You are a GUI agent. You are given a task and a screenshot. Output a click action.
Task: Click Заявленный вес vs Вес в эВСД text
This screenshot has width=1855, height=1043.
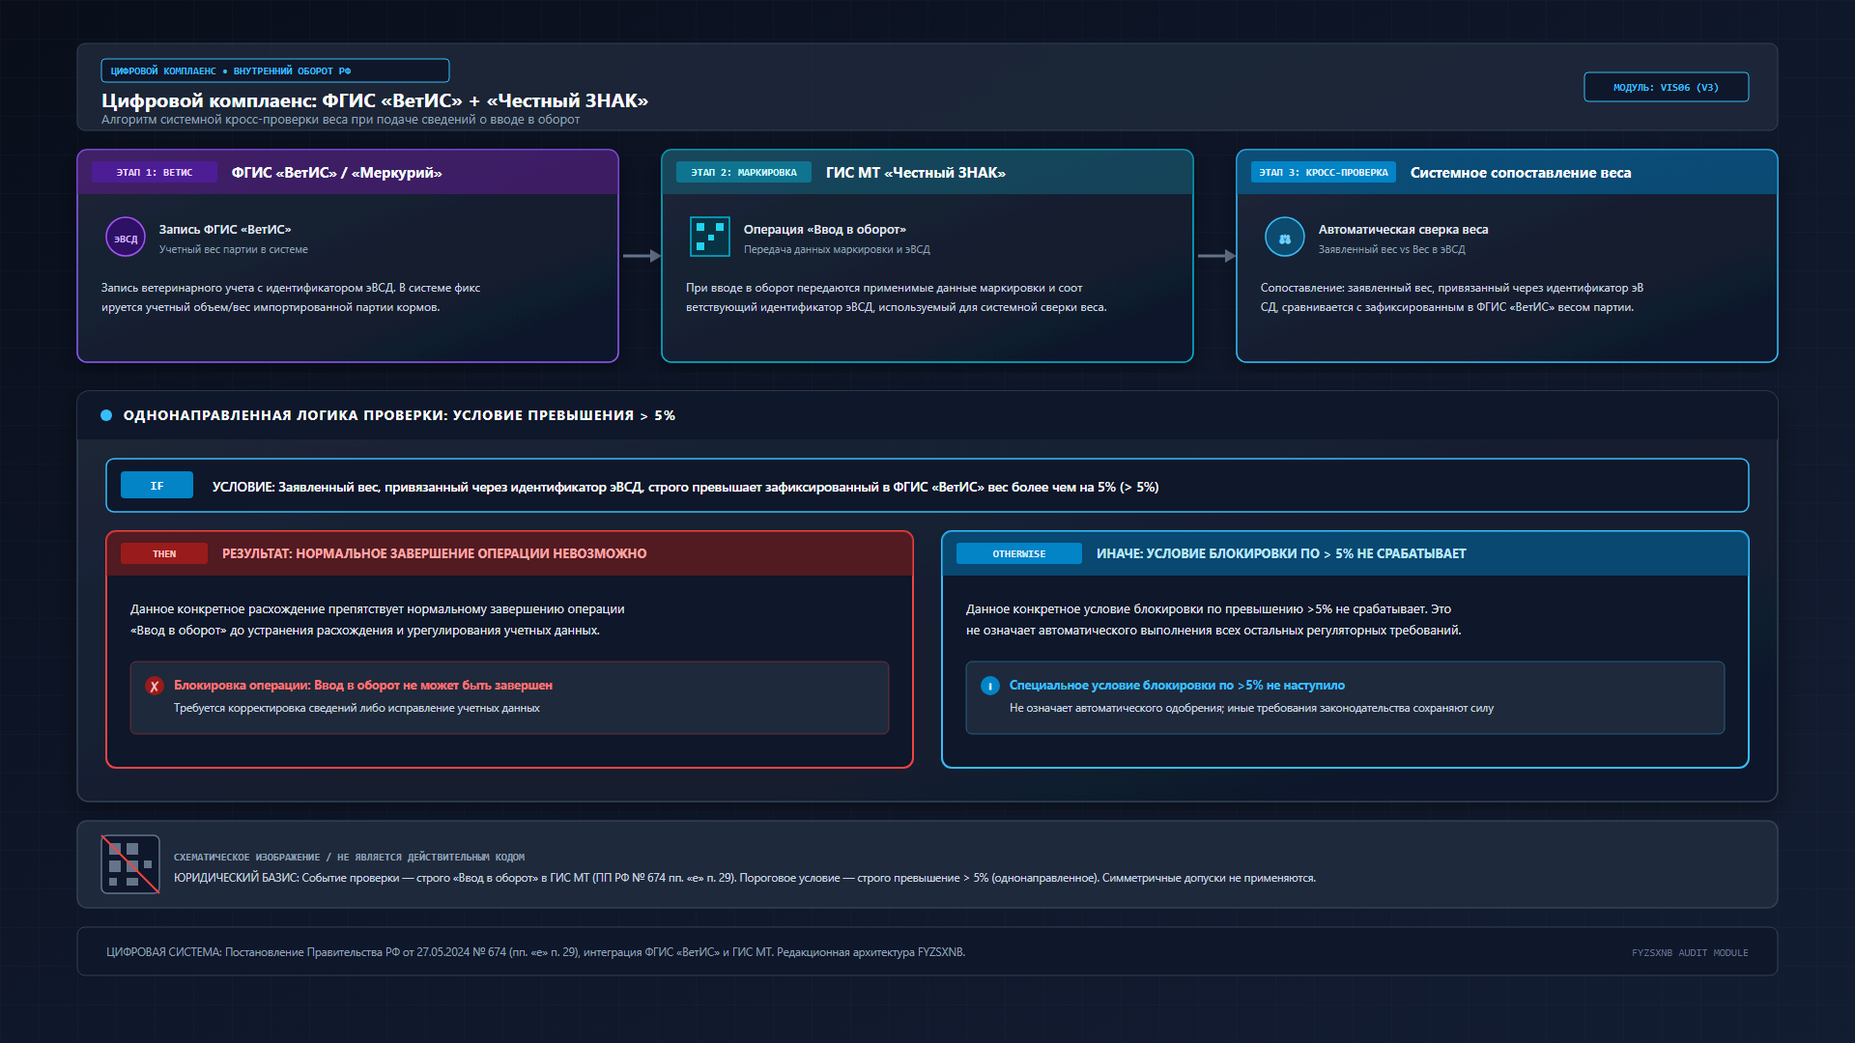(x=1392, y=249)
